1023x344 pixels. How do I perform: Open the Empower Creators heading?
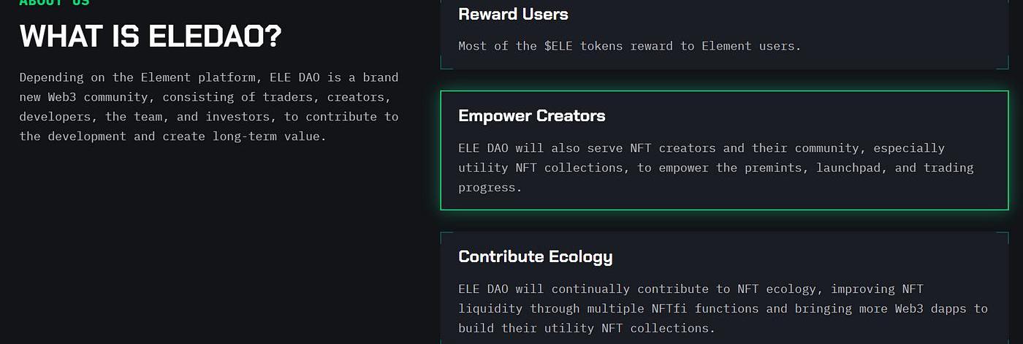point(531,115)
